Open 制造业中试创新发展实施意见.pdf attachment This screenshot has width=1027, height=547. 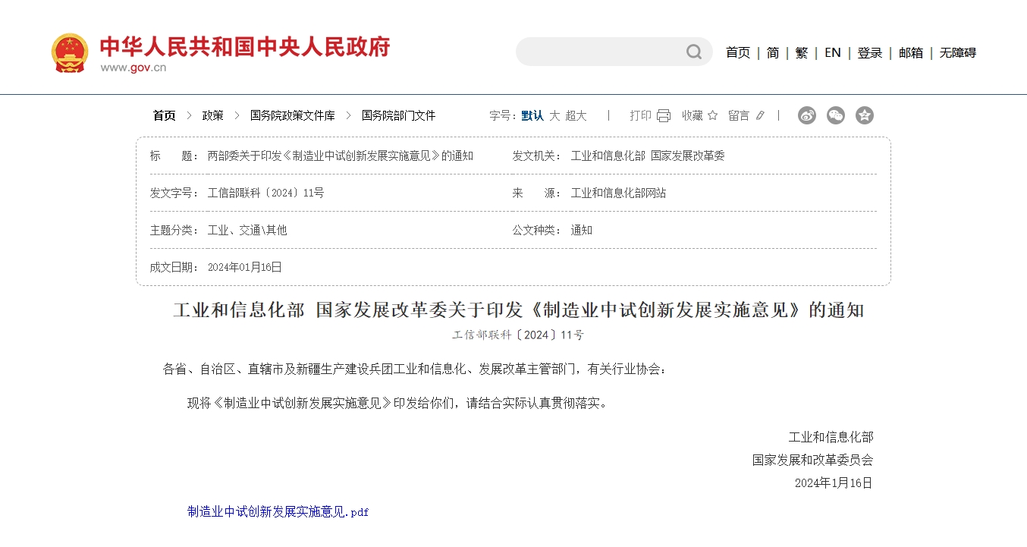[x=278, y=512]
